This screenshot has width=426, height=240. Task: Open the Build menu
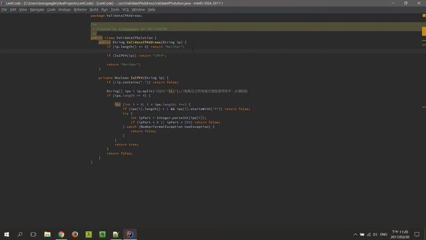click(x=94, y=9)
